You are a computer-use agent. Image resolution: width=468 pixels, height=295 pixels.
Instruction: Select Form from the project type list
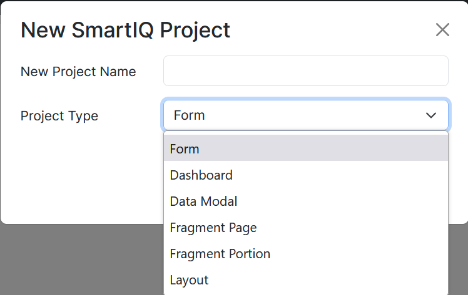pyautogui.click(x=305, y=148)
